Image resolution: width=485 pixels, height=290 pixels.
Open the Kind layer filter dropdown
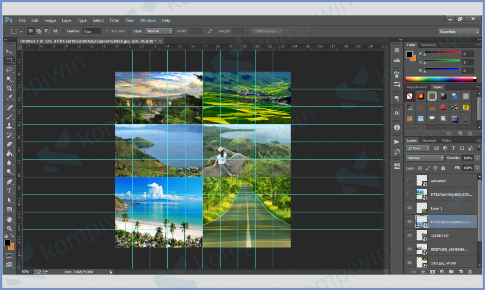point(418,148)
